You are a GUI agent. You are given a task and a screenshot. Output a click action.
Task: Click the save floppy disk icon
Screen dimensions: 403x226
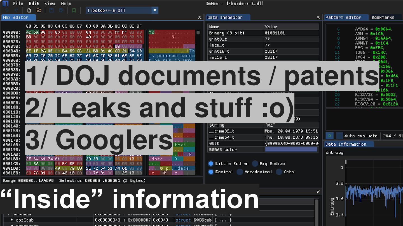pos(52,11)
